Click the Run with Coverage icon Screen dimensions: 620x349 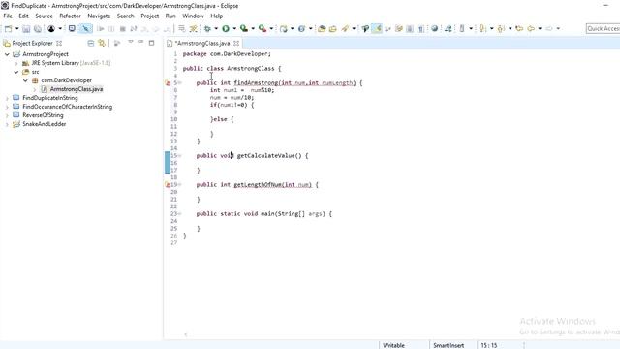pyautogui.click(x=244, y=28)
